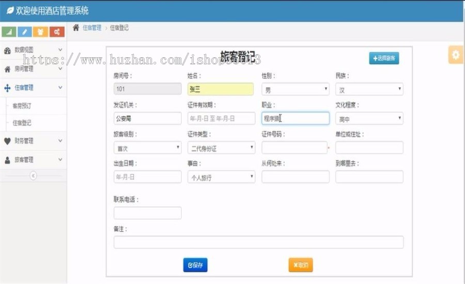Image resolution: width=465 pixels, height=284 pixels.
Task: Click the 证件号码 input field
Action: 295,147
